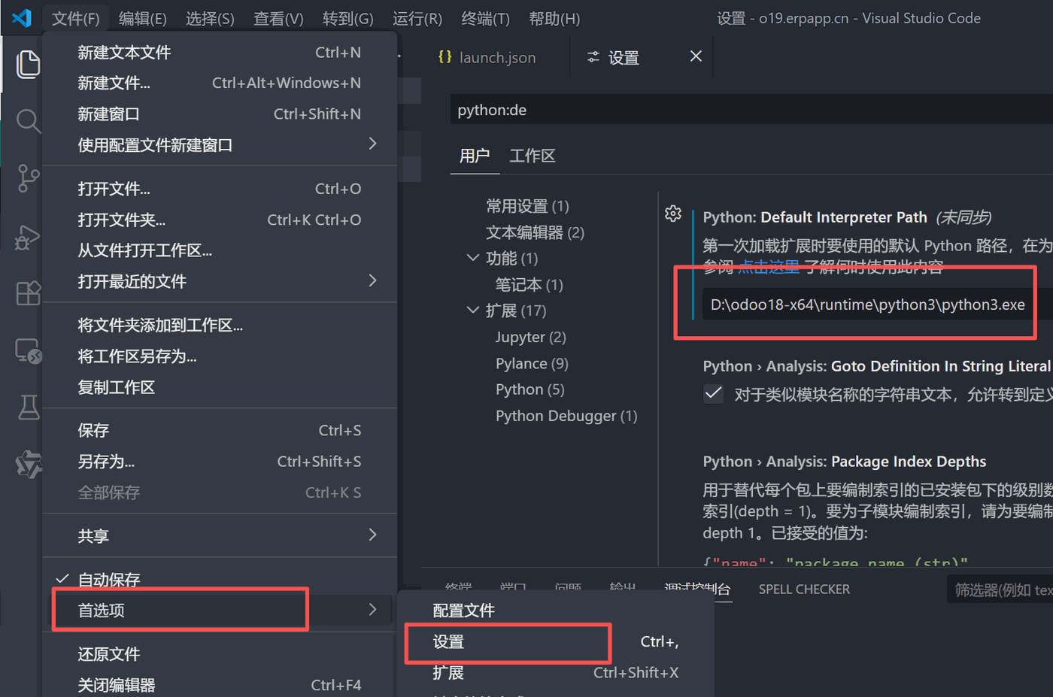Screen dimensions: 1053x697
Task: Click the Visual Studio Code logo top-left
Action: [x=20, y=18]
